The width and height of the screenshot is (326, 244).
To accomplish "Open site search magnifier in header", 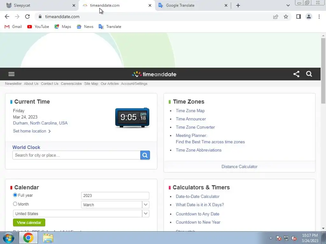I will click(x=309, y=74).
